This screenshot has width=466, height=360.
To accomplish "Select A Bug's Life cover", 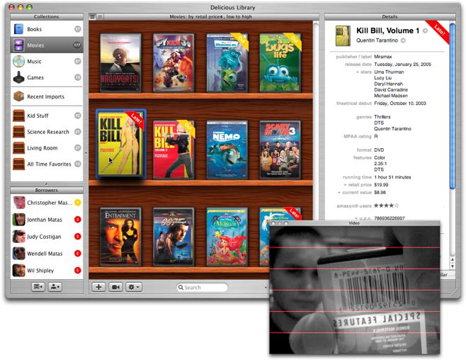I will 280,63.
